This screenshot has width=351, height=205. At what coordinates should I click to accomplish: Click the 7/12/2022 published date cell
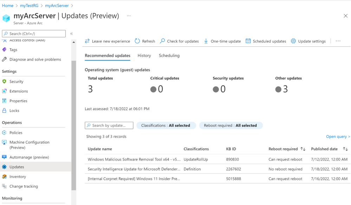click(x=329, y=159)
